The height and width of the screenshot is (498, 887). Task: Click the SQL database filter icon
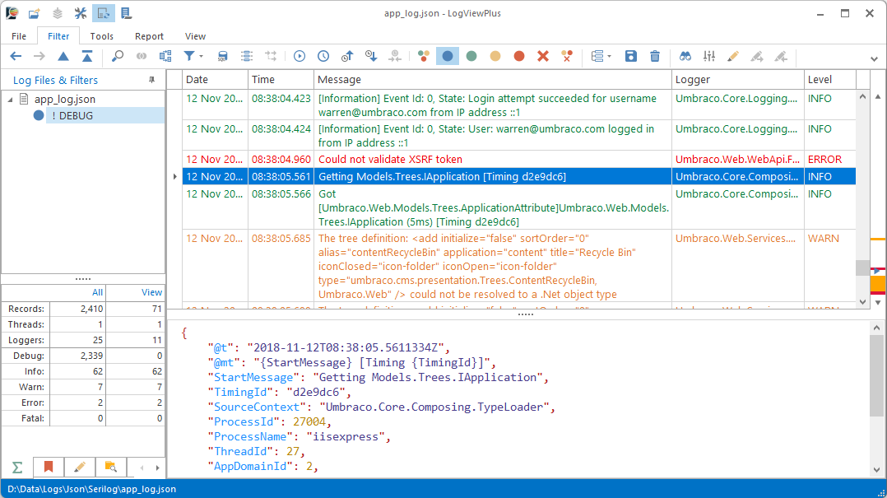pos(223,56)
